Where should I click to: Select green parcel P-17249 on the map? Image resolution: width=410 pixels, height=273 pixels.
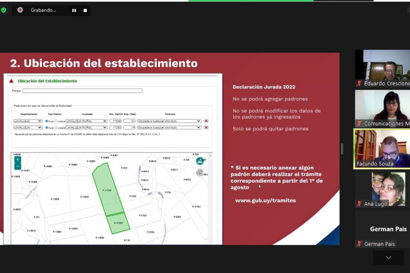[x=108, y=189]
